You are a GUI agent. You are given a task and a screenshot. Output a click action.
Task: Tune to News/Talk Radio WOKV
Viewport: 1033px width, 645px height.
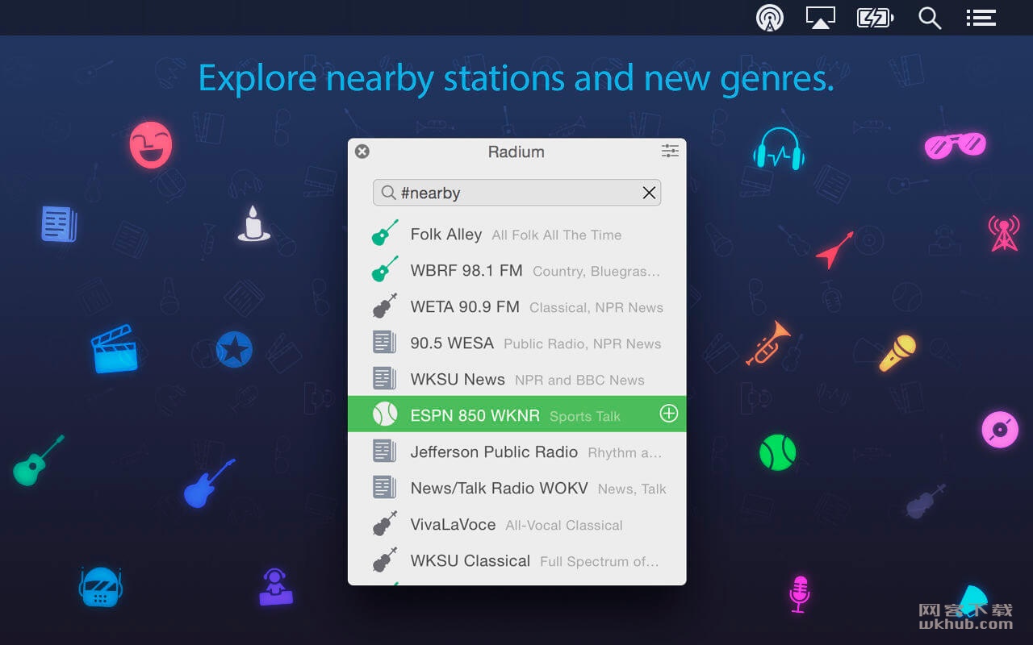click(516, 489)
